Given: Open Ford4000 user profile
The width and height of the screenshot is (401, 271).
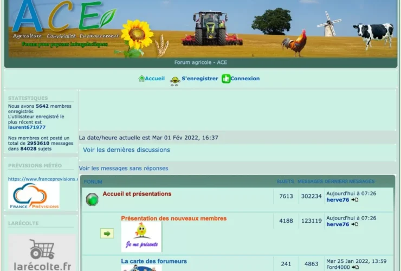Looking at the screenshot, I should (338, 267).
